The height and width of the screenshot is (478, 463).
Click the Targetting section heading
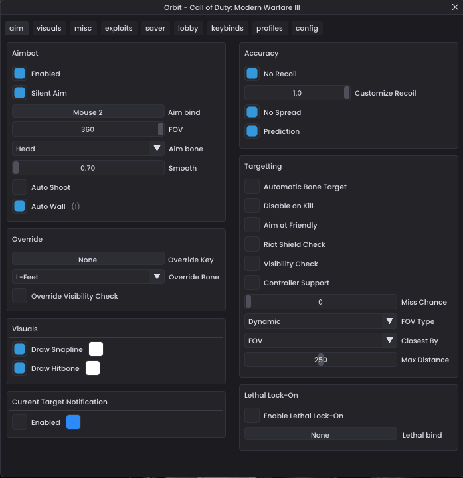pos(263,166)
